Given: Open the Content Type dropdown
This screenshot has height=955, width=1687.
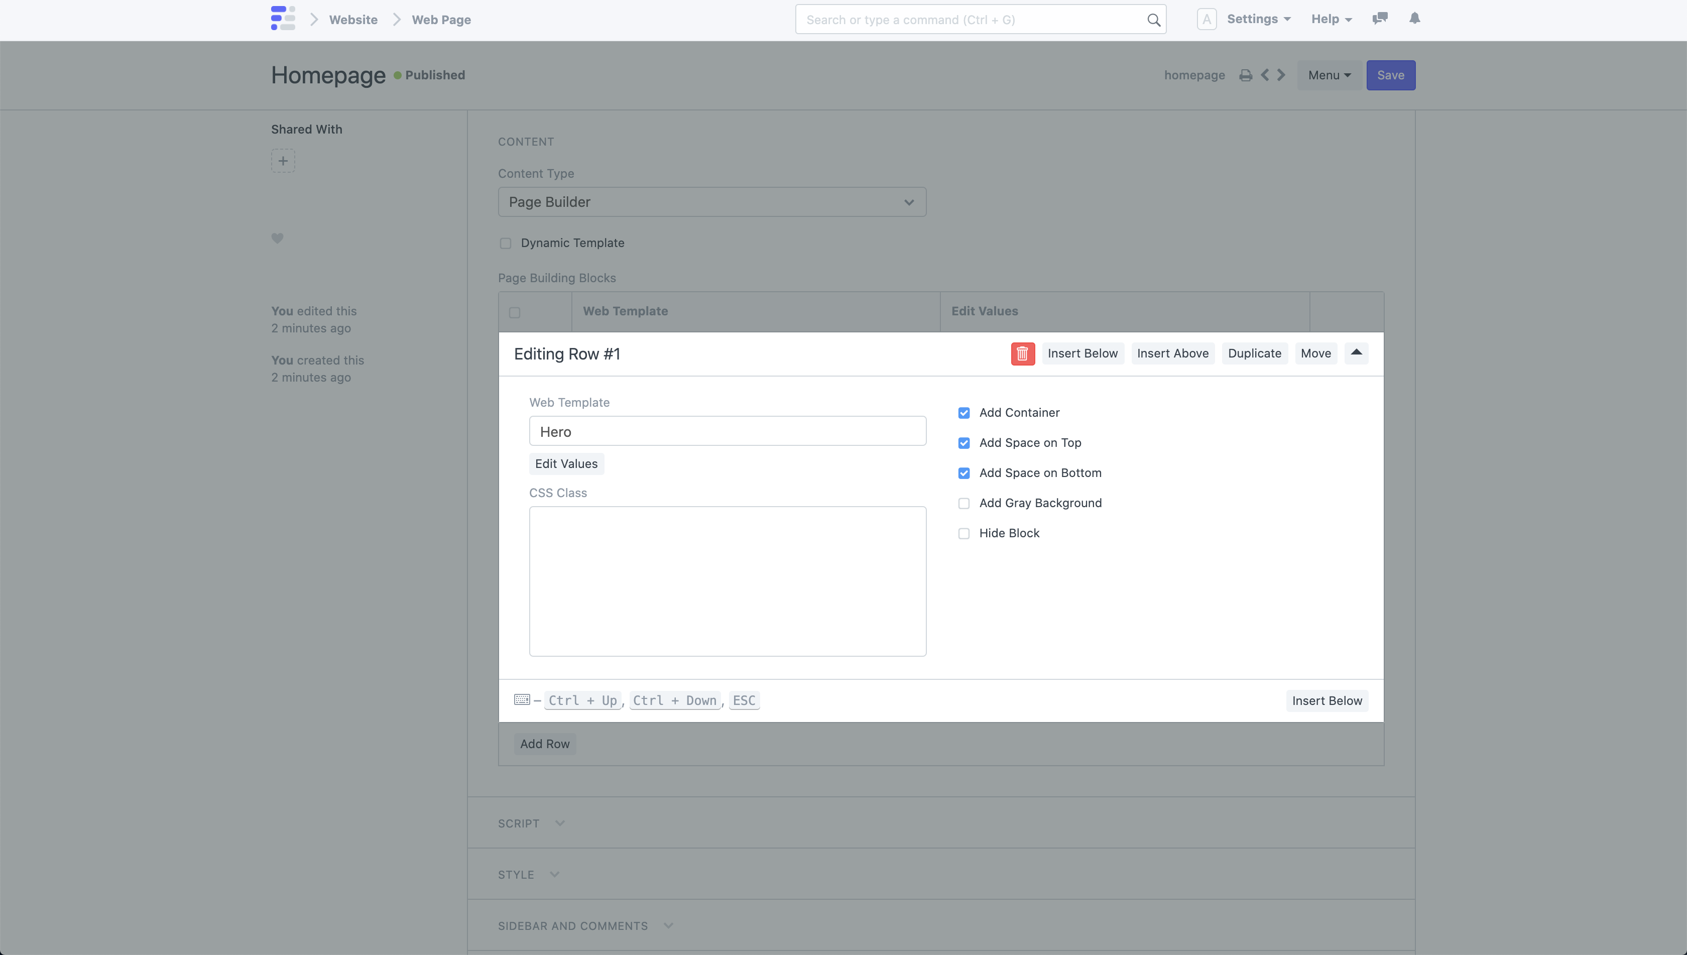Looking at the screenshot, I should coord(711,202).
